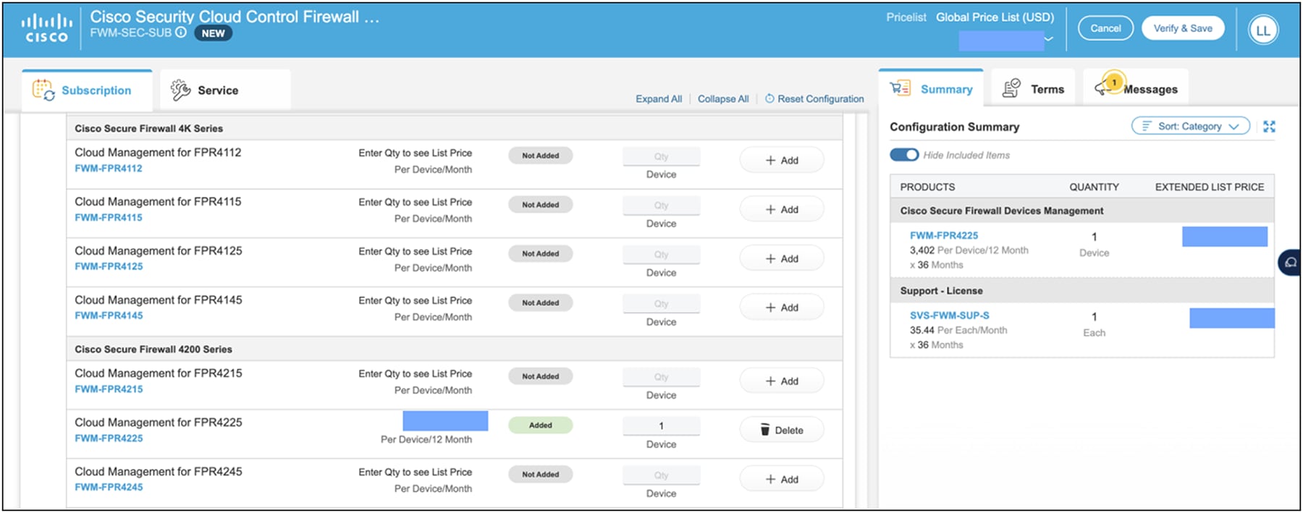1303x513 pixels.
Task: Switch to the Service tab
Action: pos(225,90)
